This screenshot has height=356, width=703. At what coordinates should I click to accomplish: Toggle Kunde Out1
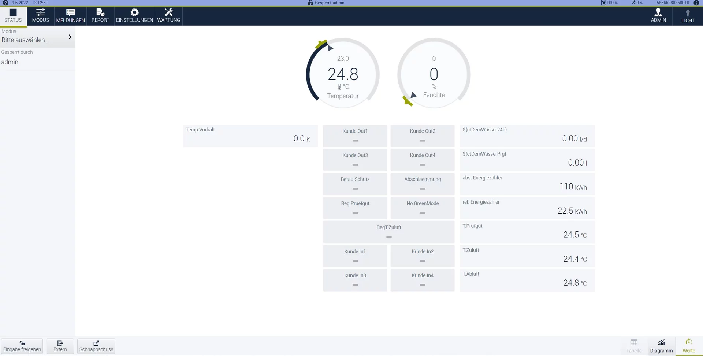point(355,136)
